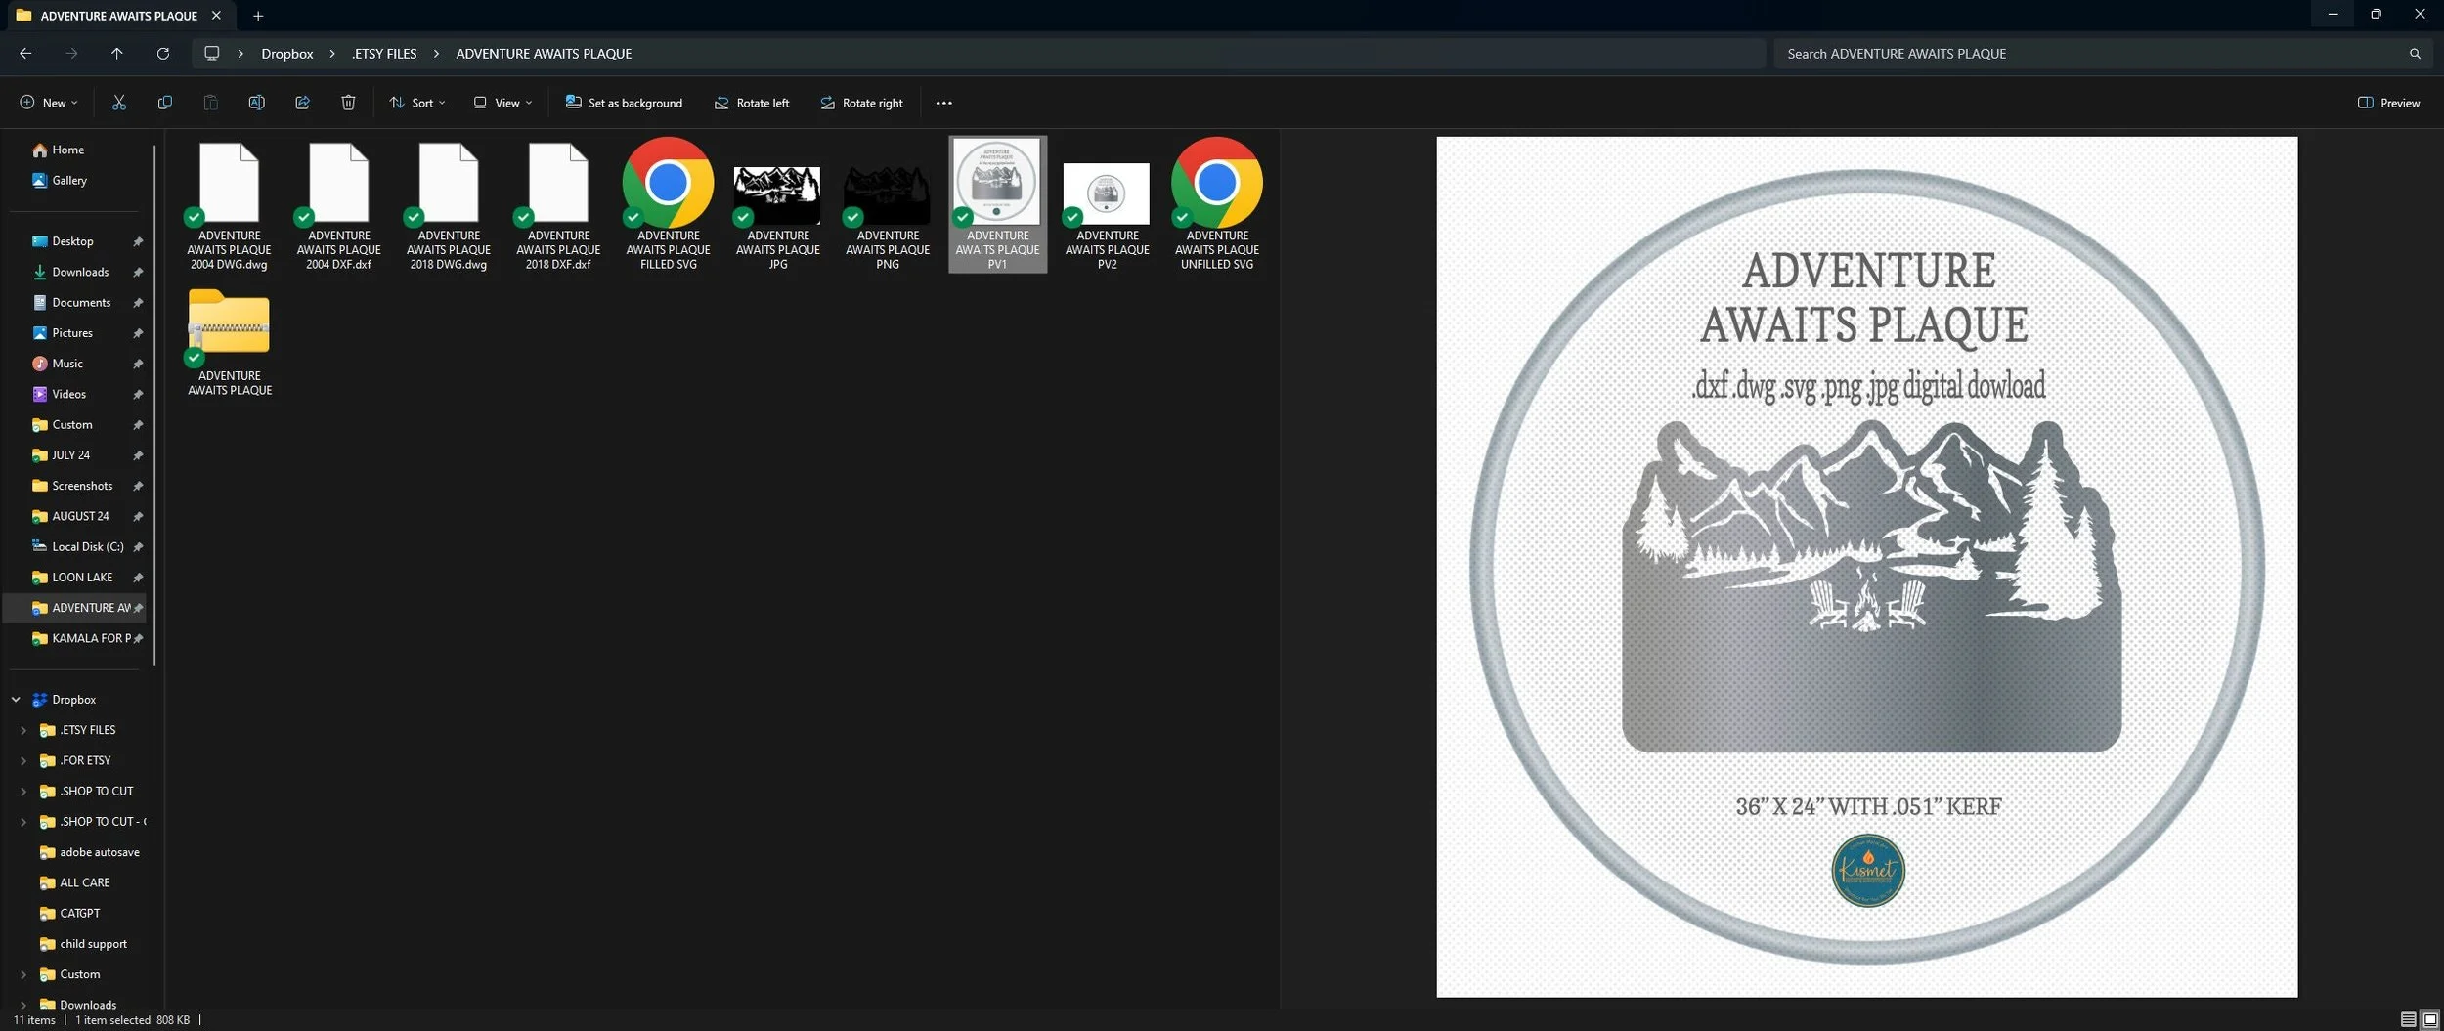Go forward with the right arrow
The height and width of the screenshot is (1031, 2444).
coord(71,54)
